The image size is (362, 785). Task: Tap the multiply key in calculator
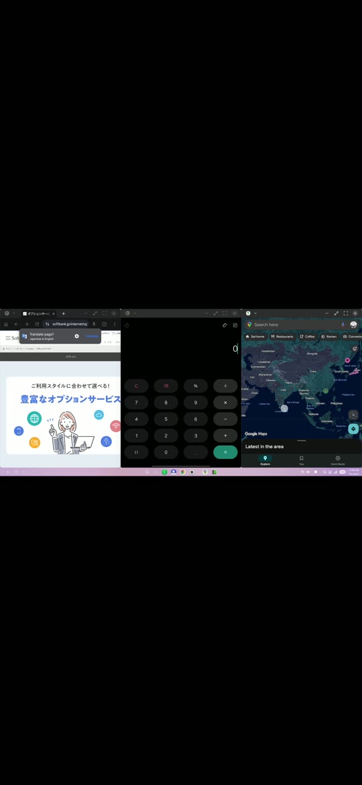pos(225,403)
